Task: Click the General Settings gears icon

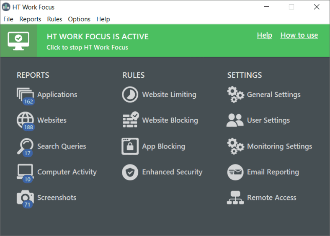Action: [x=235, y=95]
